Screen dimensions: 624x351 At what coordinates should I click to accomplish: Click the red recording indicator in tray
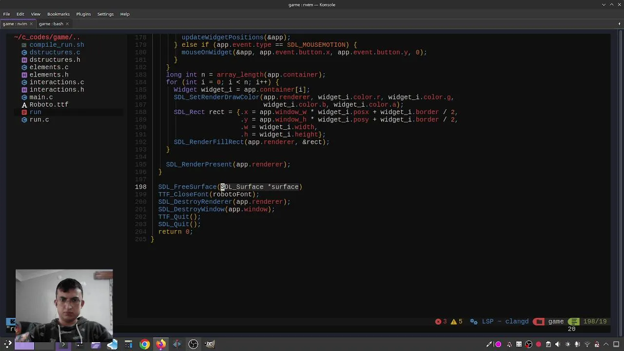[x=538, y=344]
